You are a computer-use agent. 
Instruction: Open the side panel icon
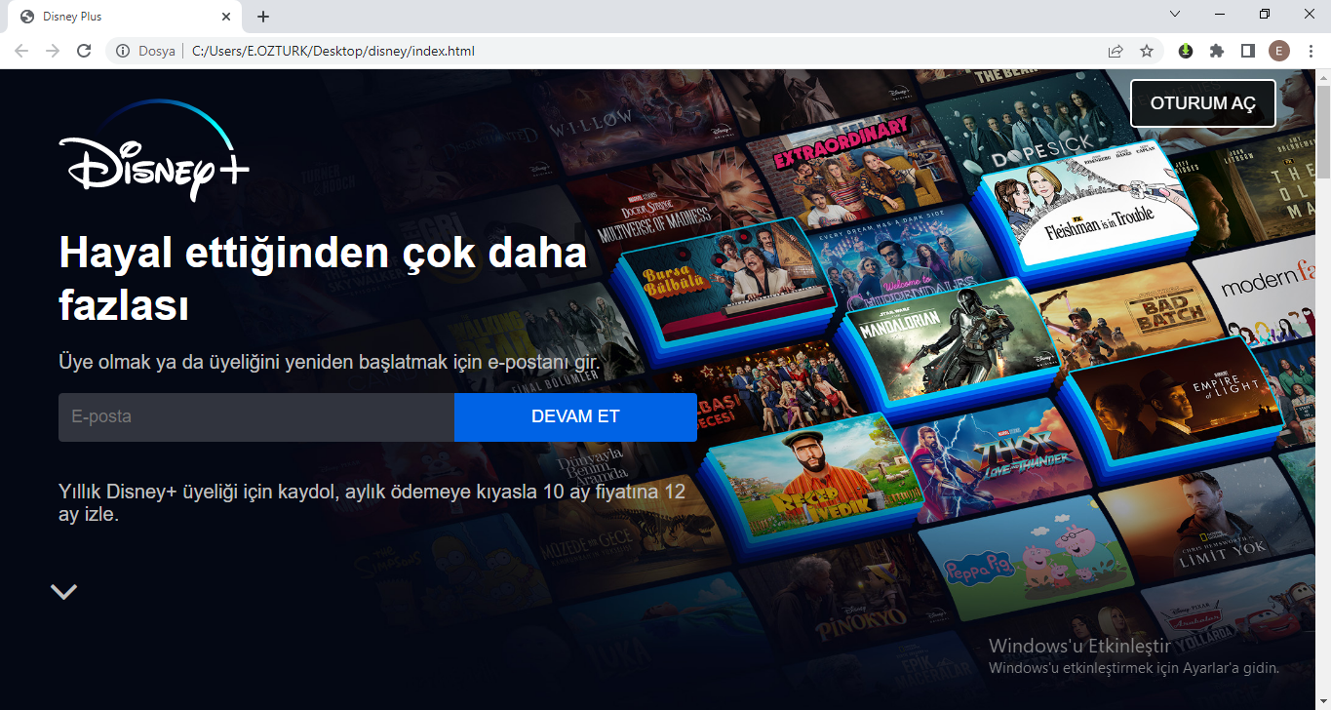click(x=1248, y=51)
